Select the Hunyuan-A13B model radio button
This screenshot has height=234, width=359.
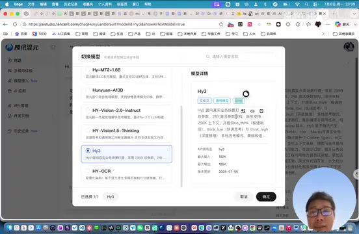[88, 90]
